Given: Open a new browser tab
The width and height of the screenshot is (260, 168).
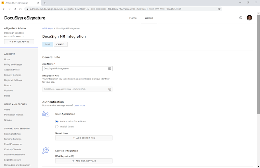Looking at the screenshot, I should pyautogui.click(x=45, y=3).
